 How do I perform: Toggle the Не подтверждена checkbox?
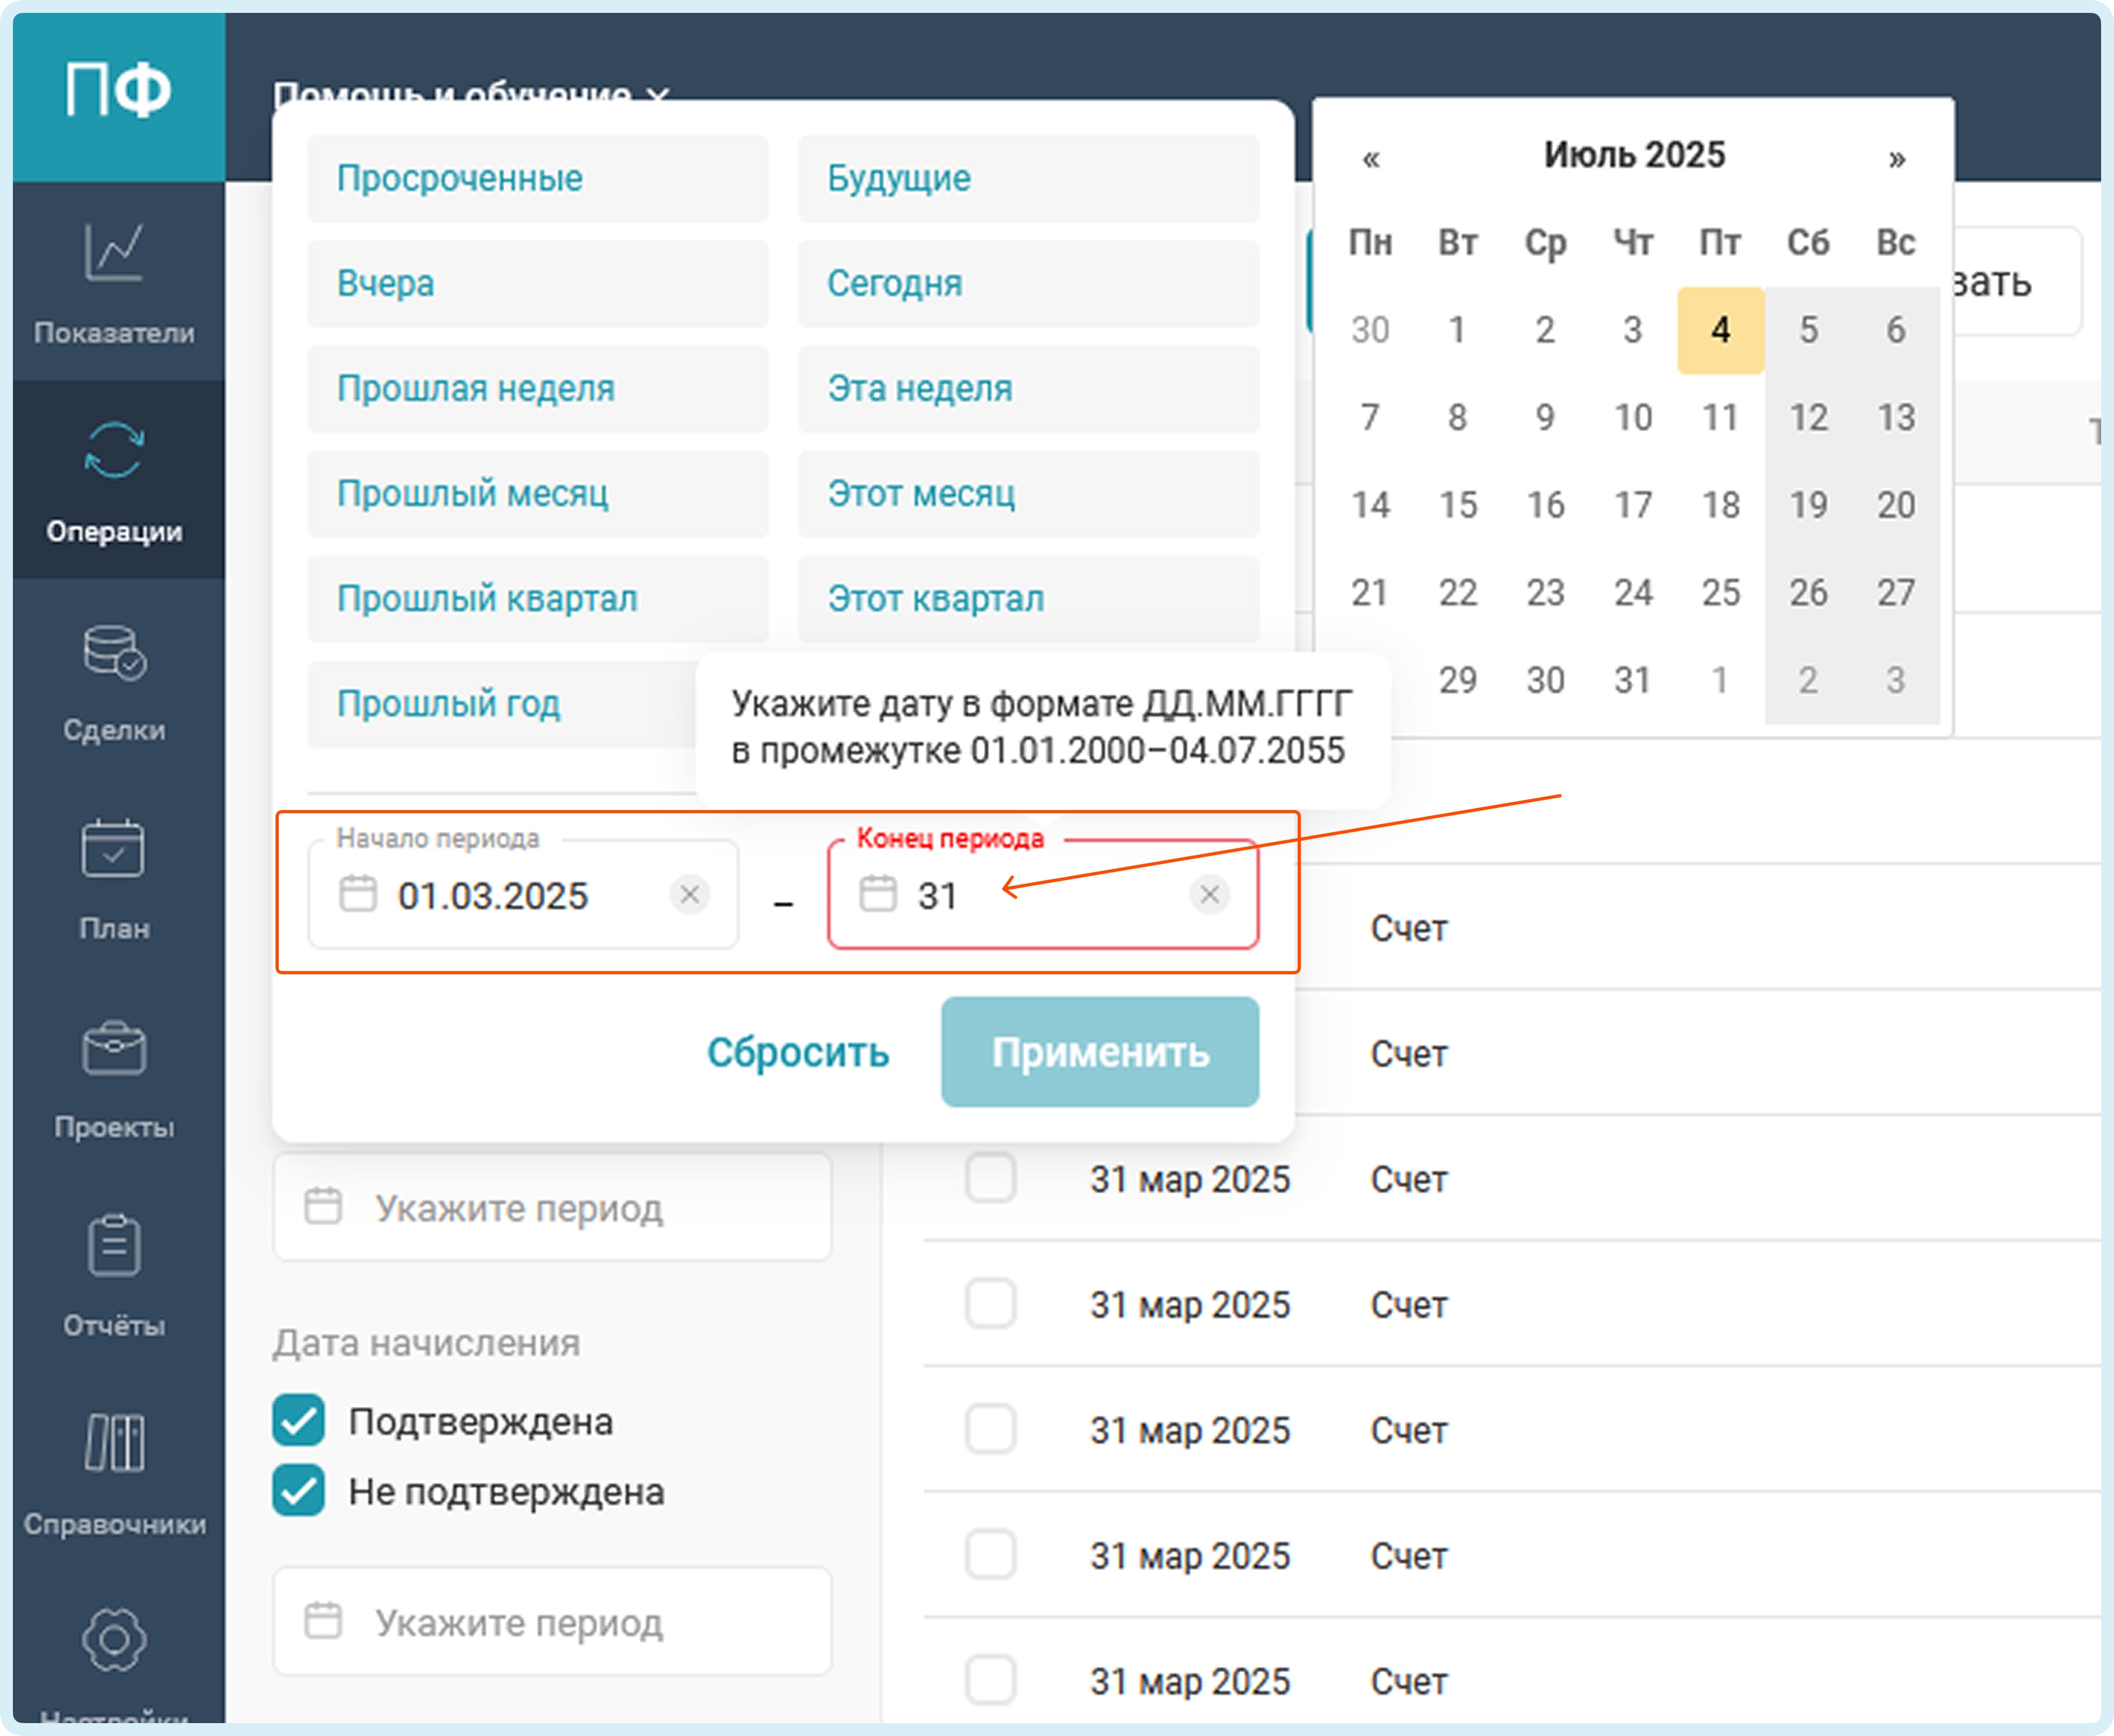(x=298, y=1490)
